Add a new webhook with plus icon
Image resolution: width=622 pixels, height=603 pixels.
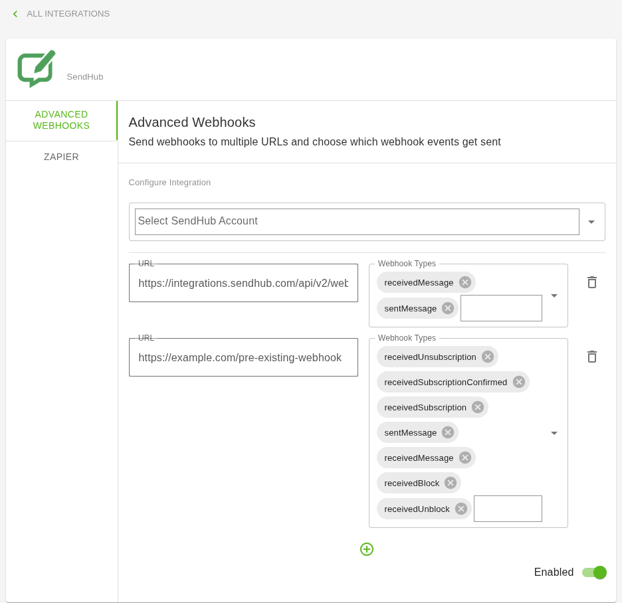(x=367, y=549)
